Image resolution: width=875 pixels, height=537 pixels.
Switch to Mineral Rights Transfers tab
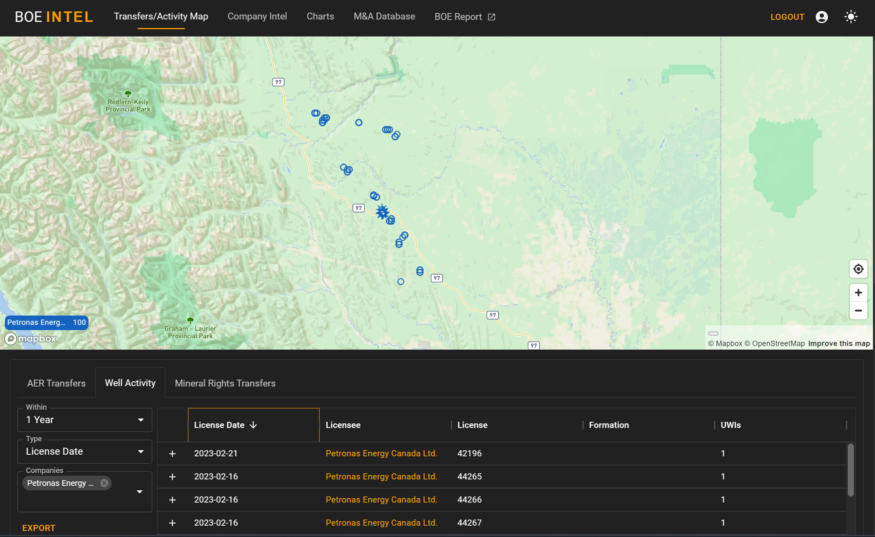pos(225,383)
